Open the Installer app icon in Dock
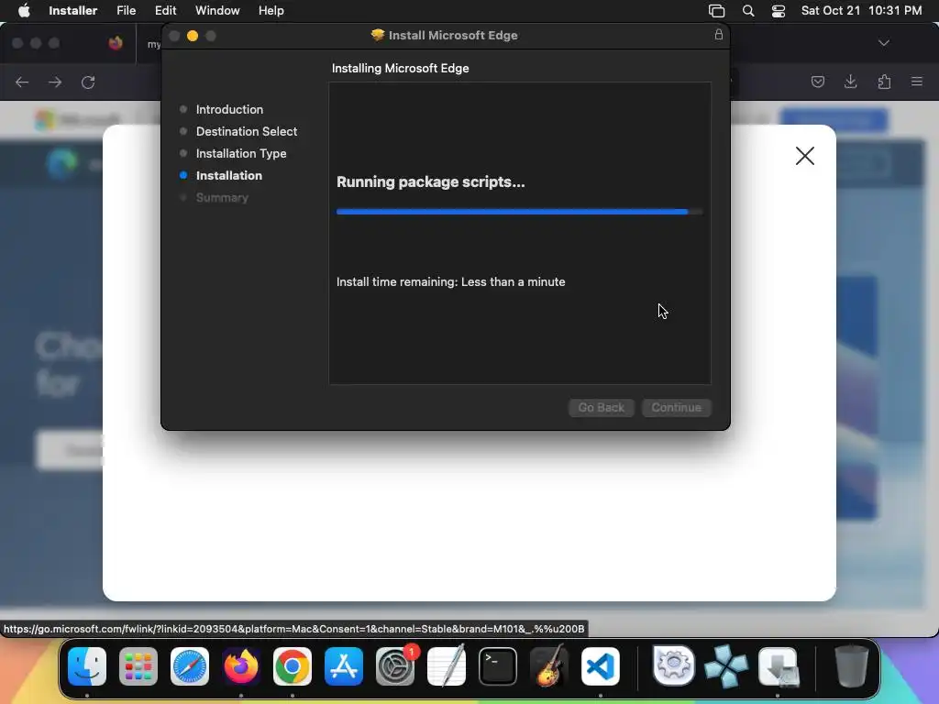Screen dimensions: 939x704 (x=779, y=666)
